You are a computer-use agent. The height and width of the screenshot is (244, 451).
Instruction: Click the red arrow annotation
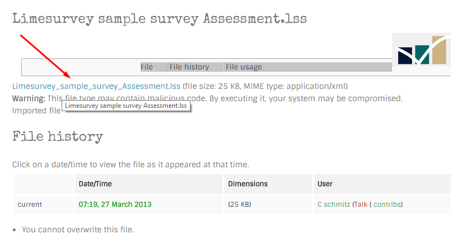[x=44, y=56]
